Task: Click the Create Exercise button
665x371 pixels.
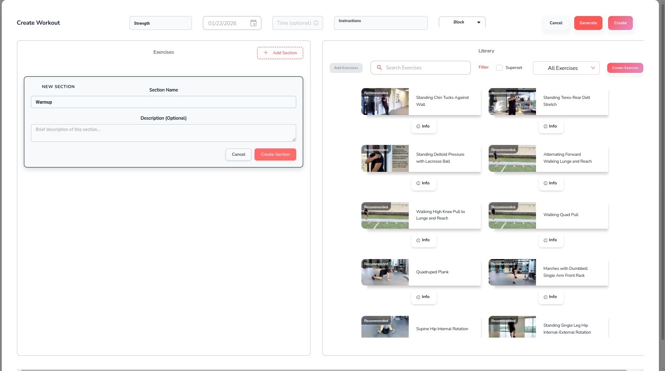Action: coord(625,68)
